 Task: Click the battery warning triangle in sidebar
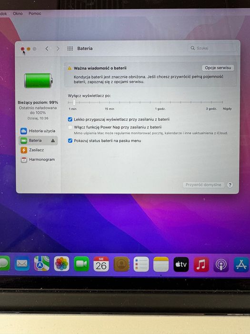tap(53, 140)
